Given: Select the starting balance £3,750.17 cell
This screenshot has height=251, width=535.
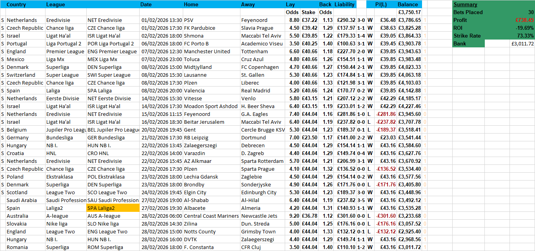Looking at the screenshot, I should pos(409,12).
